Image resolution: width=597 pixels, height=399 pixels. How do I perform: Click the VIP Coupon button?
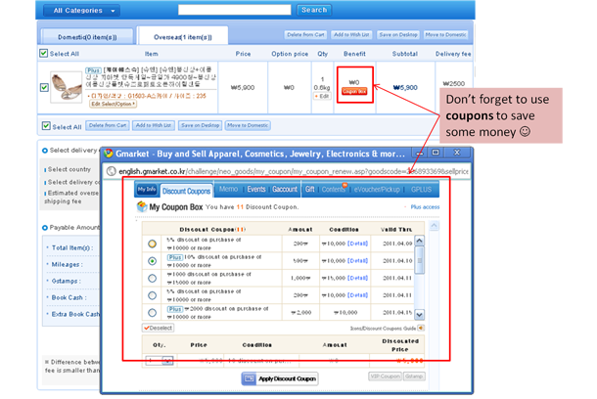pyautogui.click(x=386, y=377)
